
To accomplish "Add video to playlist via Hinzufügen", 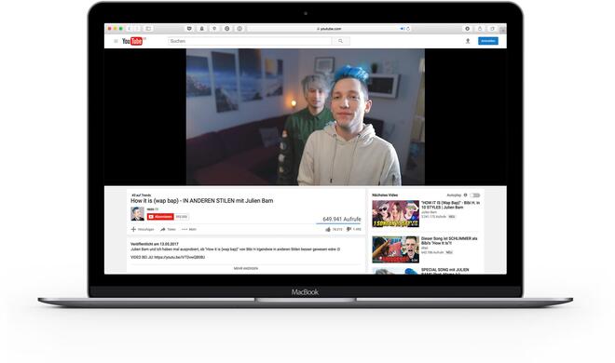I will click(143, 230).
